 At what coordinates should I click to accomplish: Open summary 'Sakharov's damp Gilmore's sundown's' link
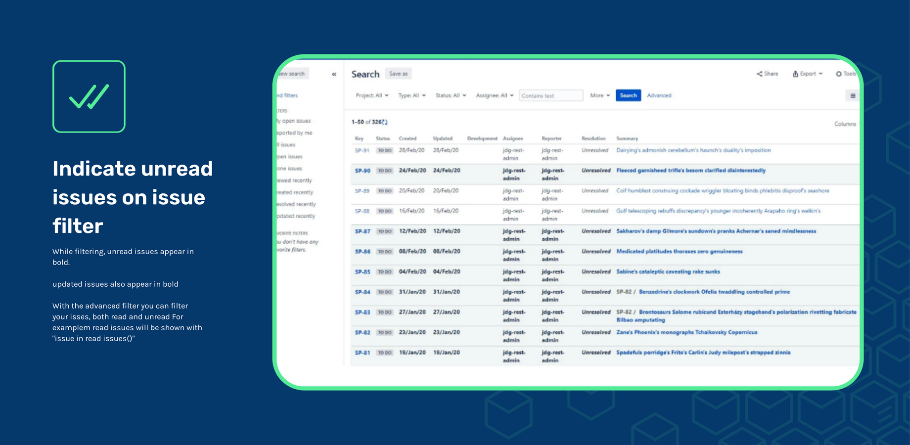click(x=716, y=231)
